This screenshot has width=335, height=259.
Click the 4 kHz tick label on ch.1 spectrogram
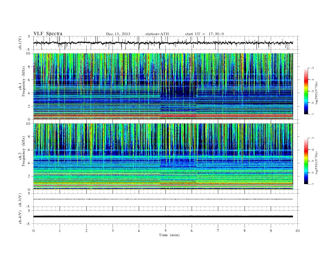[29, 93]
